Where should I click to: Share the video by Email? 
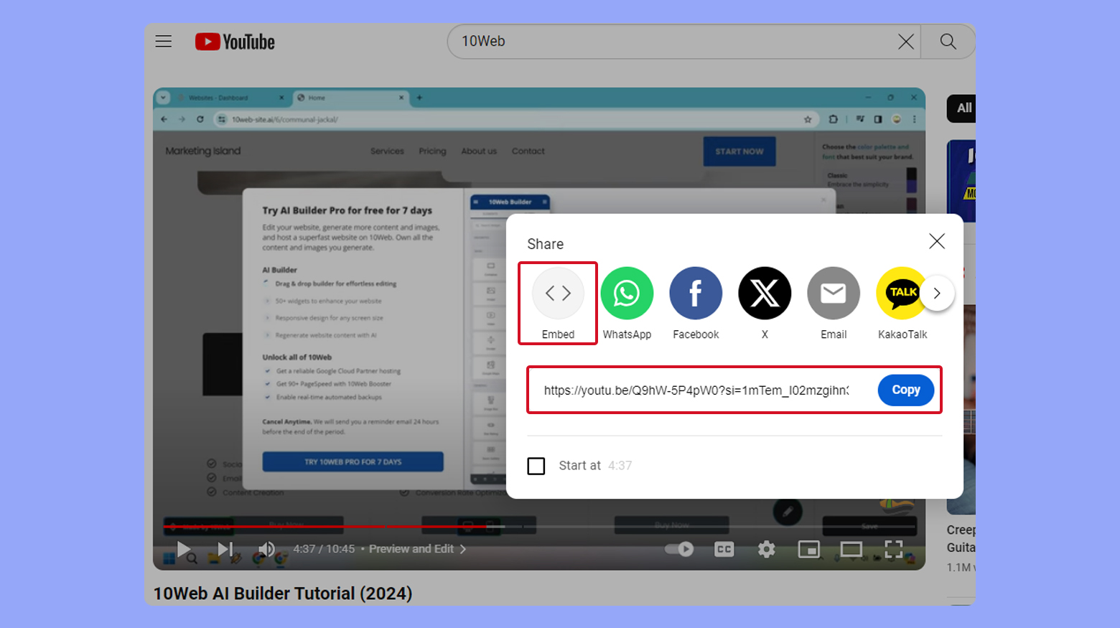[x=834, y=294]
